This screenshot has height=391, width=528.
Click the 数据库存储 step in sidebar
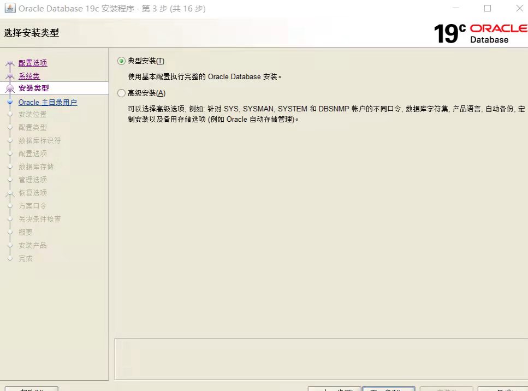coord(36,167)
